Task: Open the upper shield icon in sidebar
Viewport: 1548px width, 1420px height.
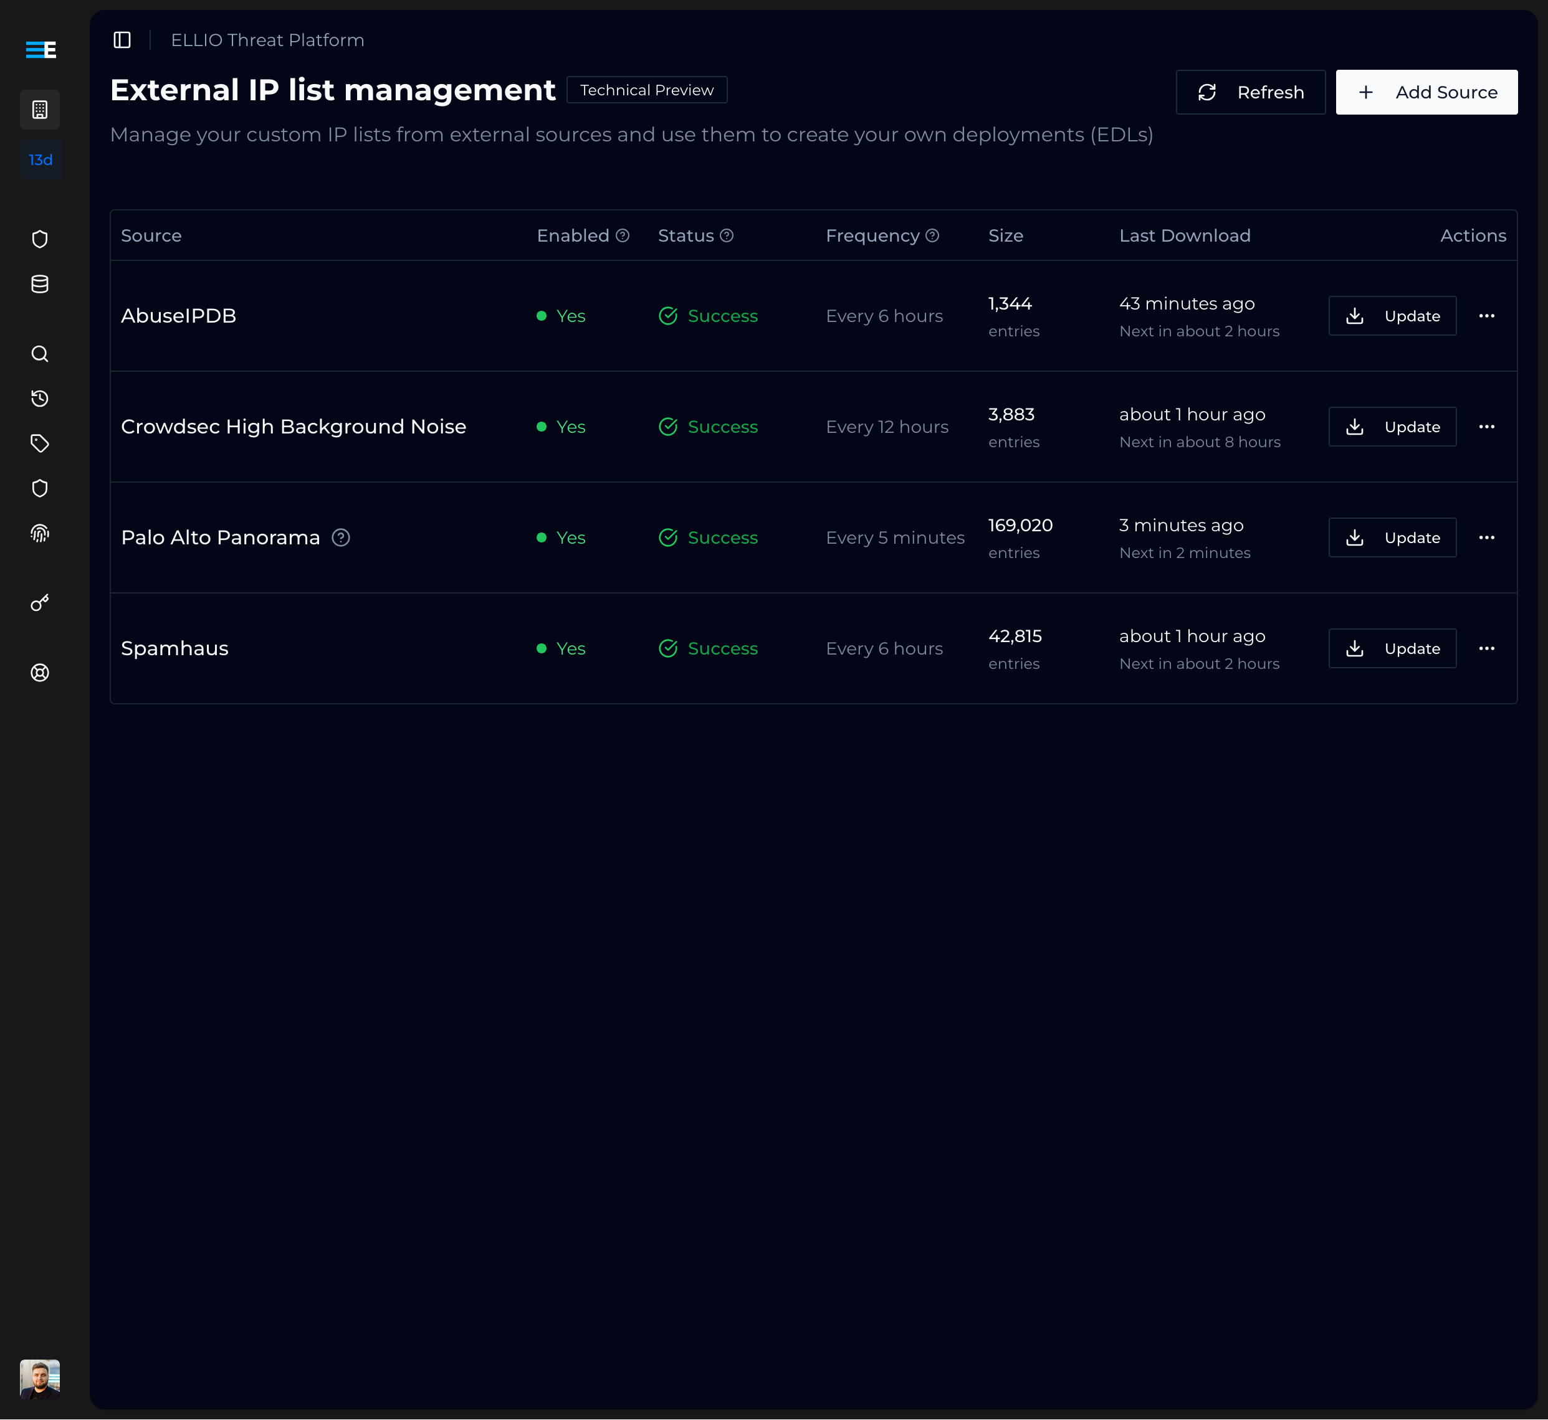Action: (40, 239)
